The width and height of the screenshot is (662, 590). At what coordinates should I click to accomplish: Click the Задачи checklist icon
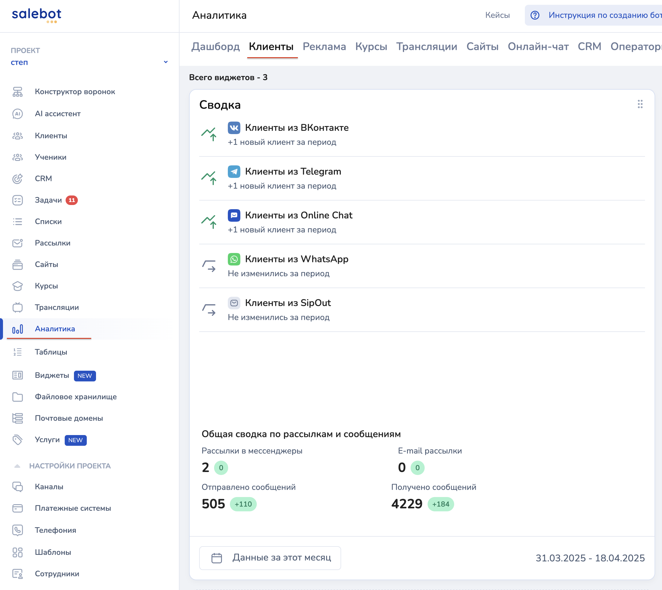pyautogui.click(x=18, y=200)
